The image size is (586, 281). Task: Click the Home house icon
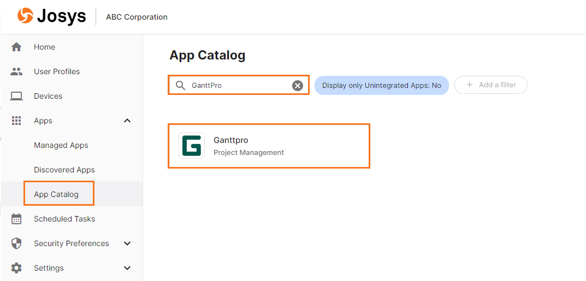pyautogui.click(x=16, y=47)
